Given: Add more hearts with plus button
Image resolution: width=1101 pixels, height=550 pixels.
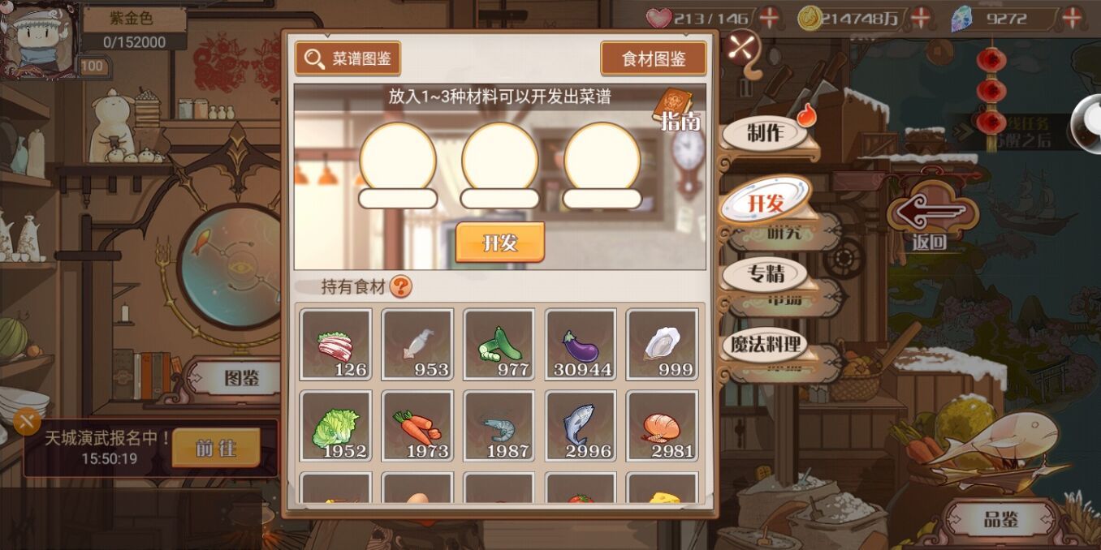Looking at the screenshot, I should click(768, 17).
